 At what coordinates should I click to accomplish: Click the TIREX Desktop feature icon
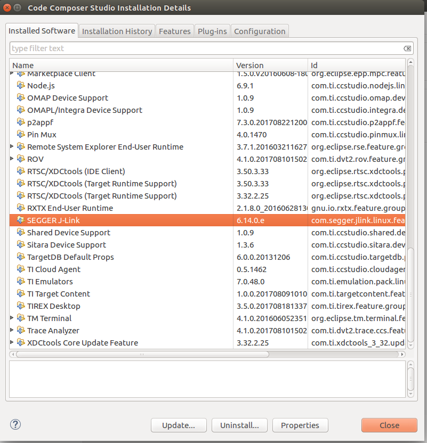click(21, 306)
